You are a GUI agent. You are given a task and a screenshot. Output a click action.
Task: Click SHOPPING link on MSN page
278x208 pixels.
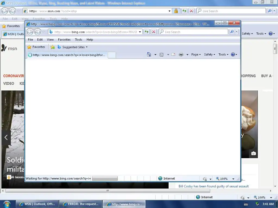[x=248, y=76]
